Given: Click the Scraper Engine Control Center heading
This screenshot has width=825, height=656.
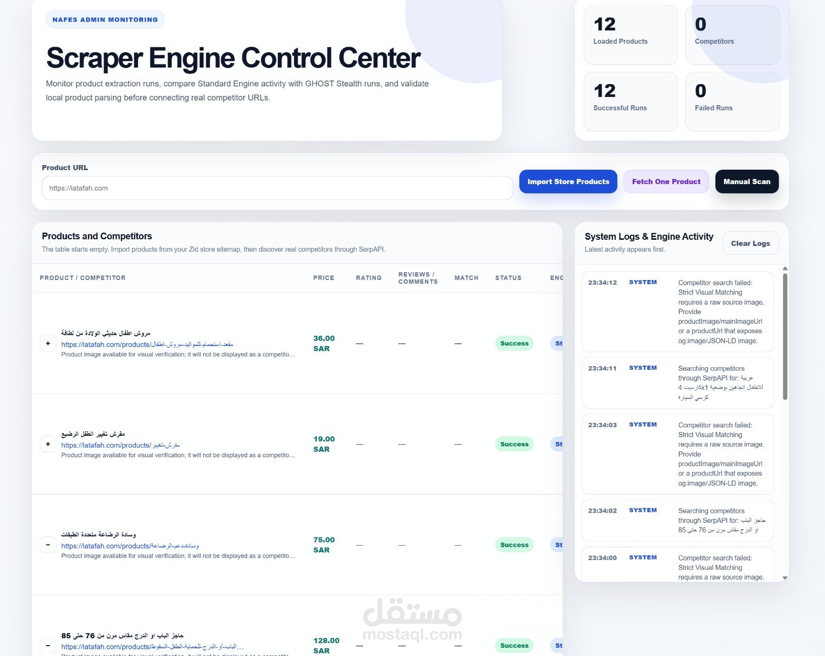Looking at the screenshot, I should tap(233, 58).
